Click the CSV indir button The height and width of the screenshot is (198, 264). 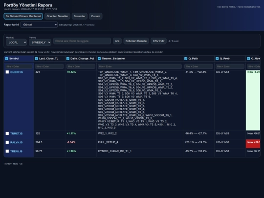pyautogui.click(x=158, y=41)
